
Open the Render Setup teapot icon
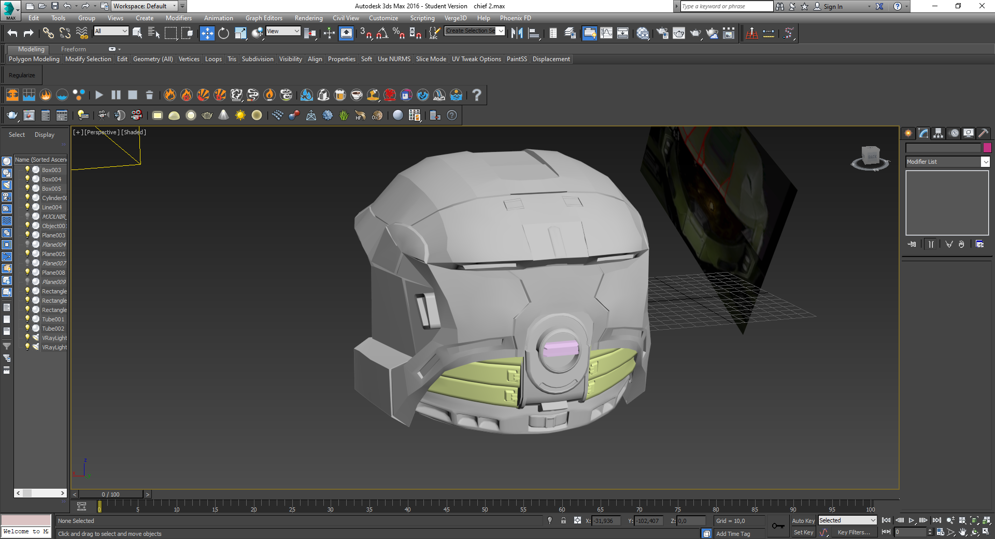[662, 33]
